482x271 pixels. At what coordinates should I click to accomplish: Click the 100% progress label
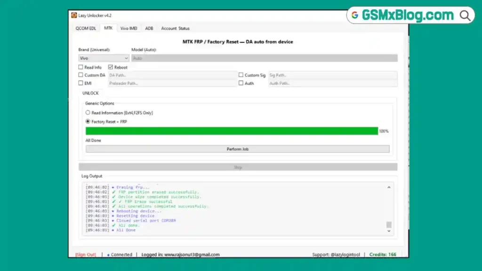click(x=384, y=131)
